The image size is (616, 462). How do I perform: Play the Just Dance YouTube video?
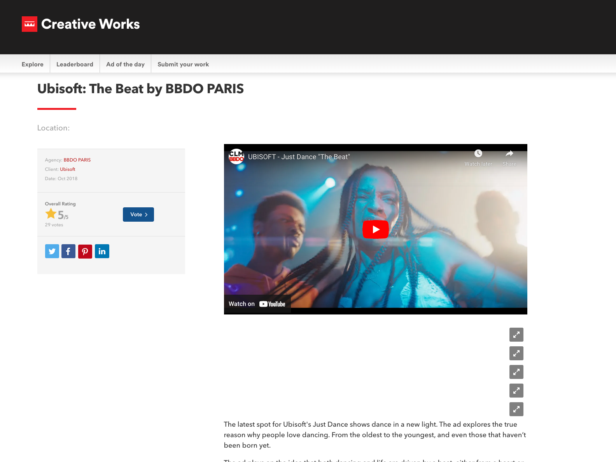(x=376, y=229)
